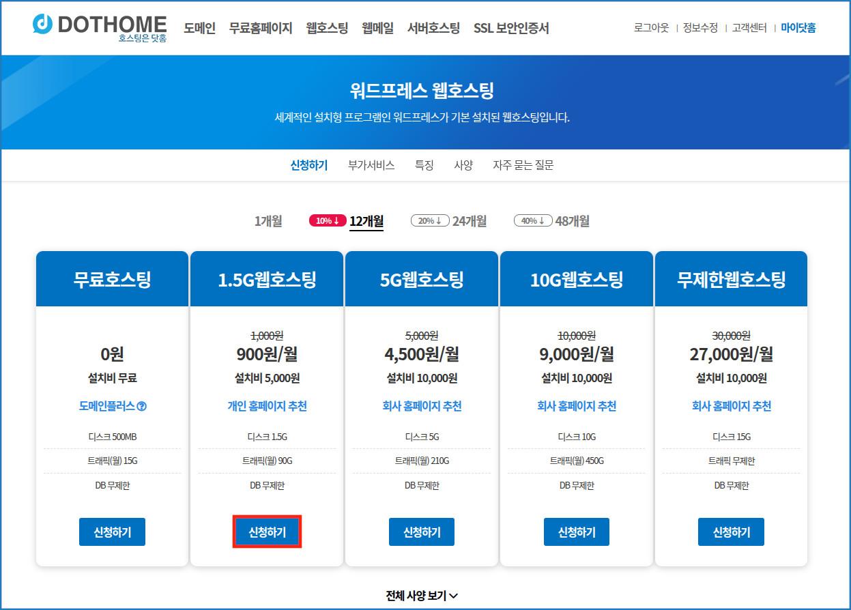
Task: Click the struck-through 30,000원 price
Action: [731, 335]
